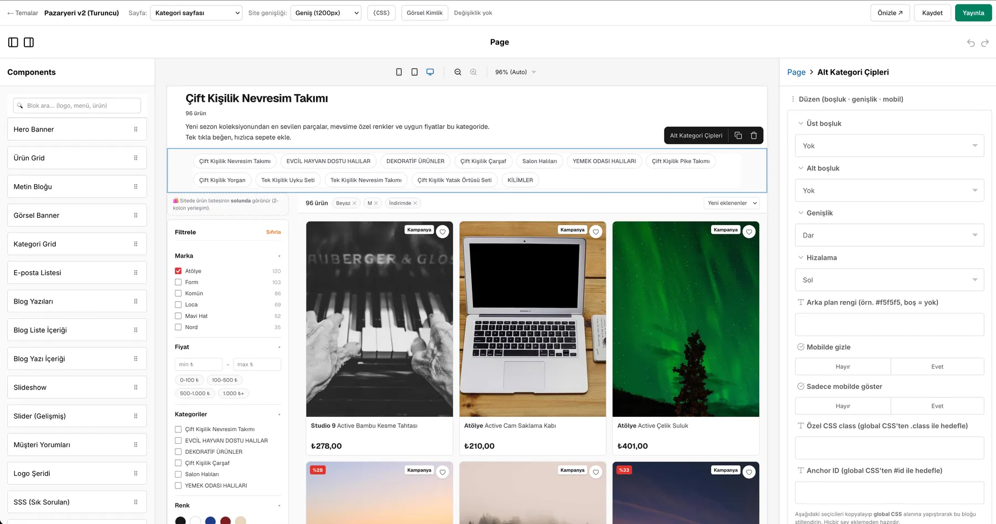Open the laptop product thumbnail
996x524 pixels.
(533, 319)
